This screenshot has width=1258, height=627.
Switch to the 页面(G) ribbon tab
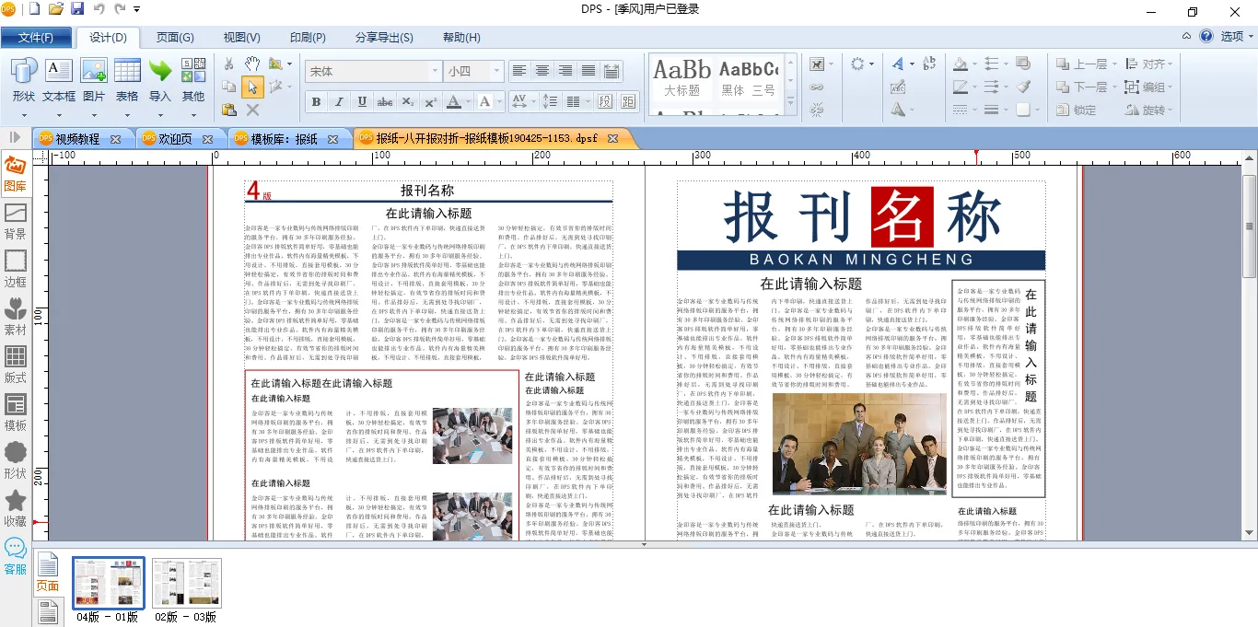click(x=174, y=37)
